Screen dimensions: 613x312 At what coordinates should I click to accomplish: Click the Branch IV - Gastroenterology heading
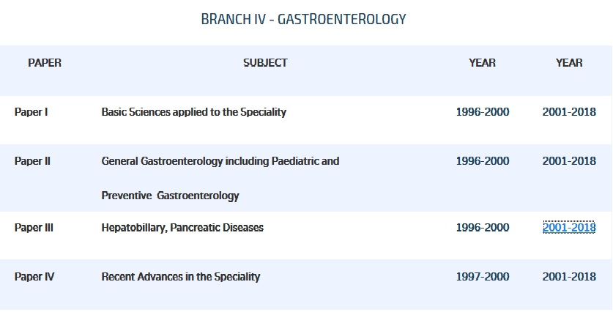click(x=303, y=20)
